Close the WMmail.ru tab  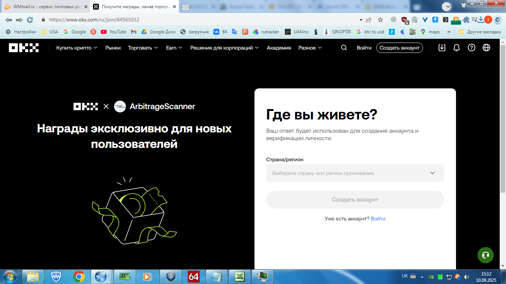(x=86, y=7)
